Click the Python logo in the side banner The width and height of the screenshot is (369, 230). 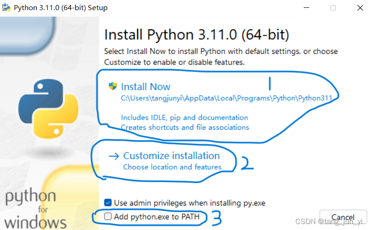point(48,109)
